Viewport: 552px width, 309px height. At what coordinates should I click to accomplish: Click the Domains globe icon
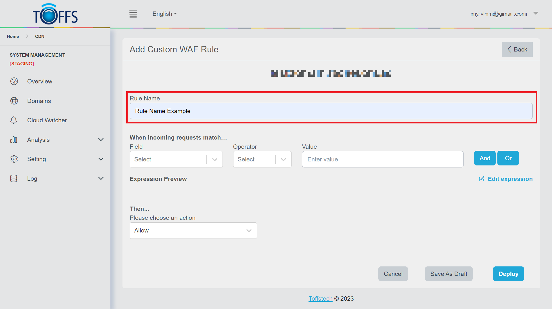coord(14,101)
